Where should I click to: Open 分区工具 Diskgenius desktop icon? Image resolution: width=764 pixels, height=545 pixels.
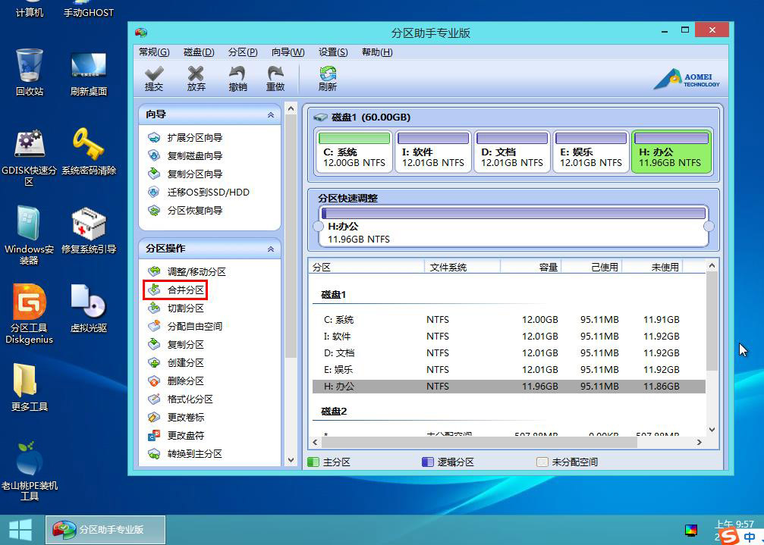point(30,314)
